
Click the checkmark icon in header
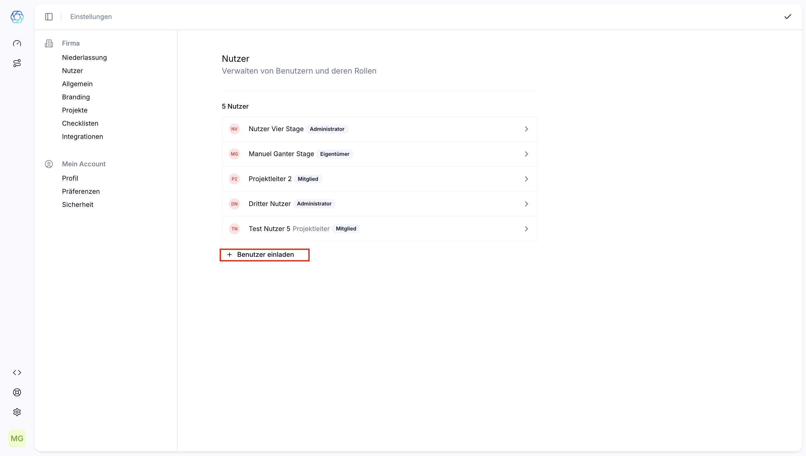click(788, 16)
